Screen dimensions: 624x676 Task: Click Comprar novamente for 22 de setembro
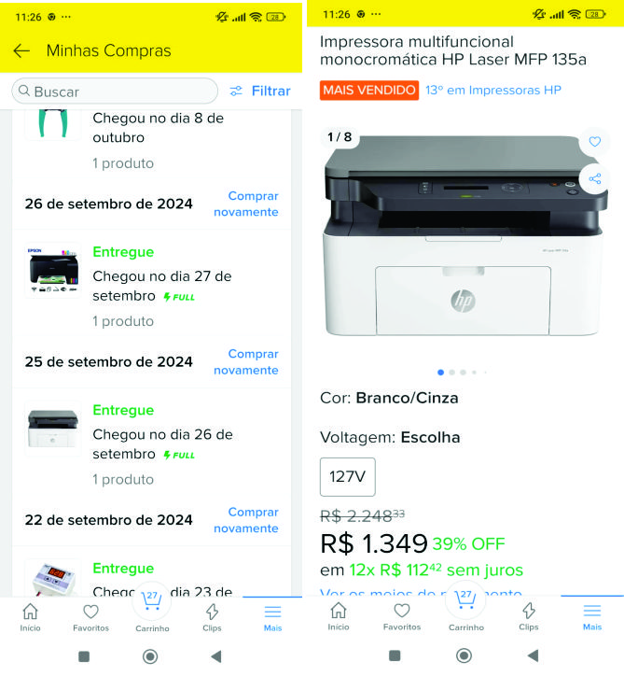pos(246,520)
